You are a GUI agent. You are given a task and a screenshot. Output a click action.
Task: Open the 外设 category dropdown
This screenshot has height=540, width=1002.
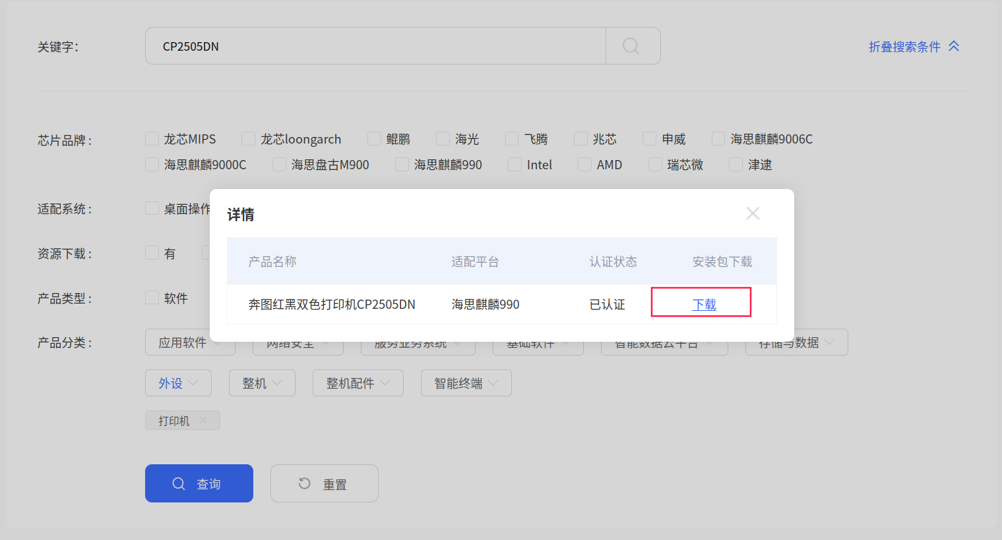click(178, 383)
